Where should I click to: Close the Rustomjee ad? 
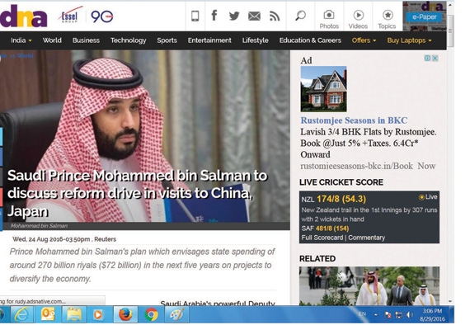point(435,59)
